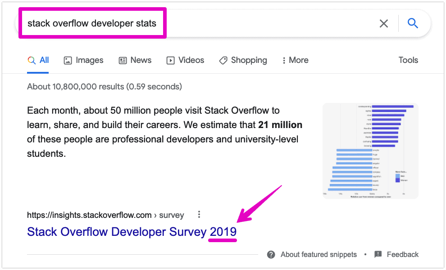Click the blue magnifying glass search icon

(413, 23)
